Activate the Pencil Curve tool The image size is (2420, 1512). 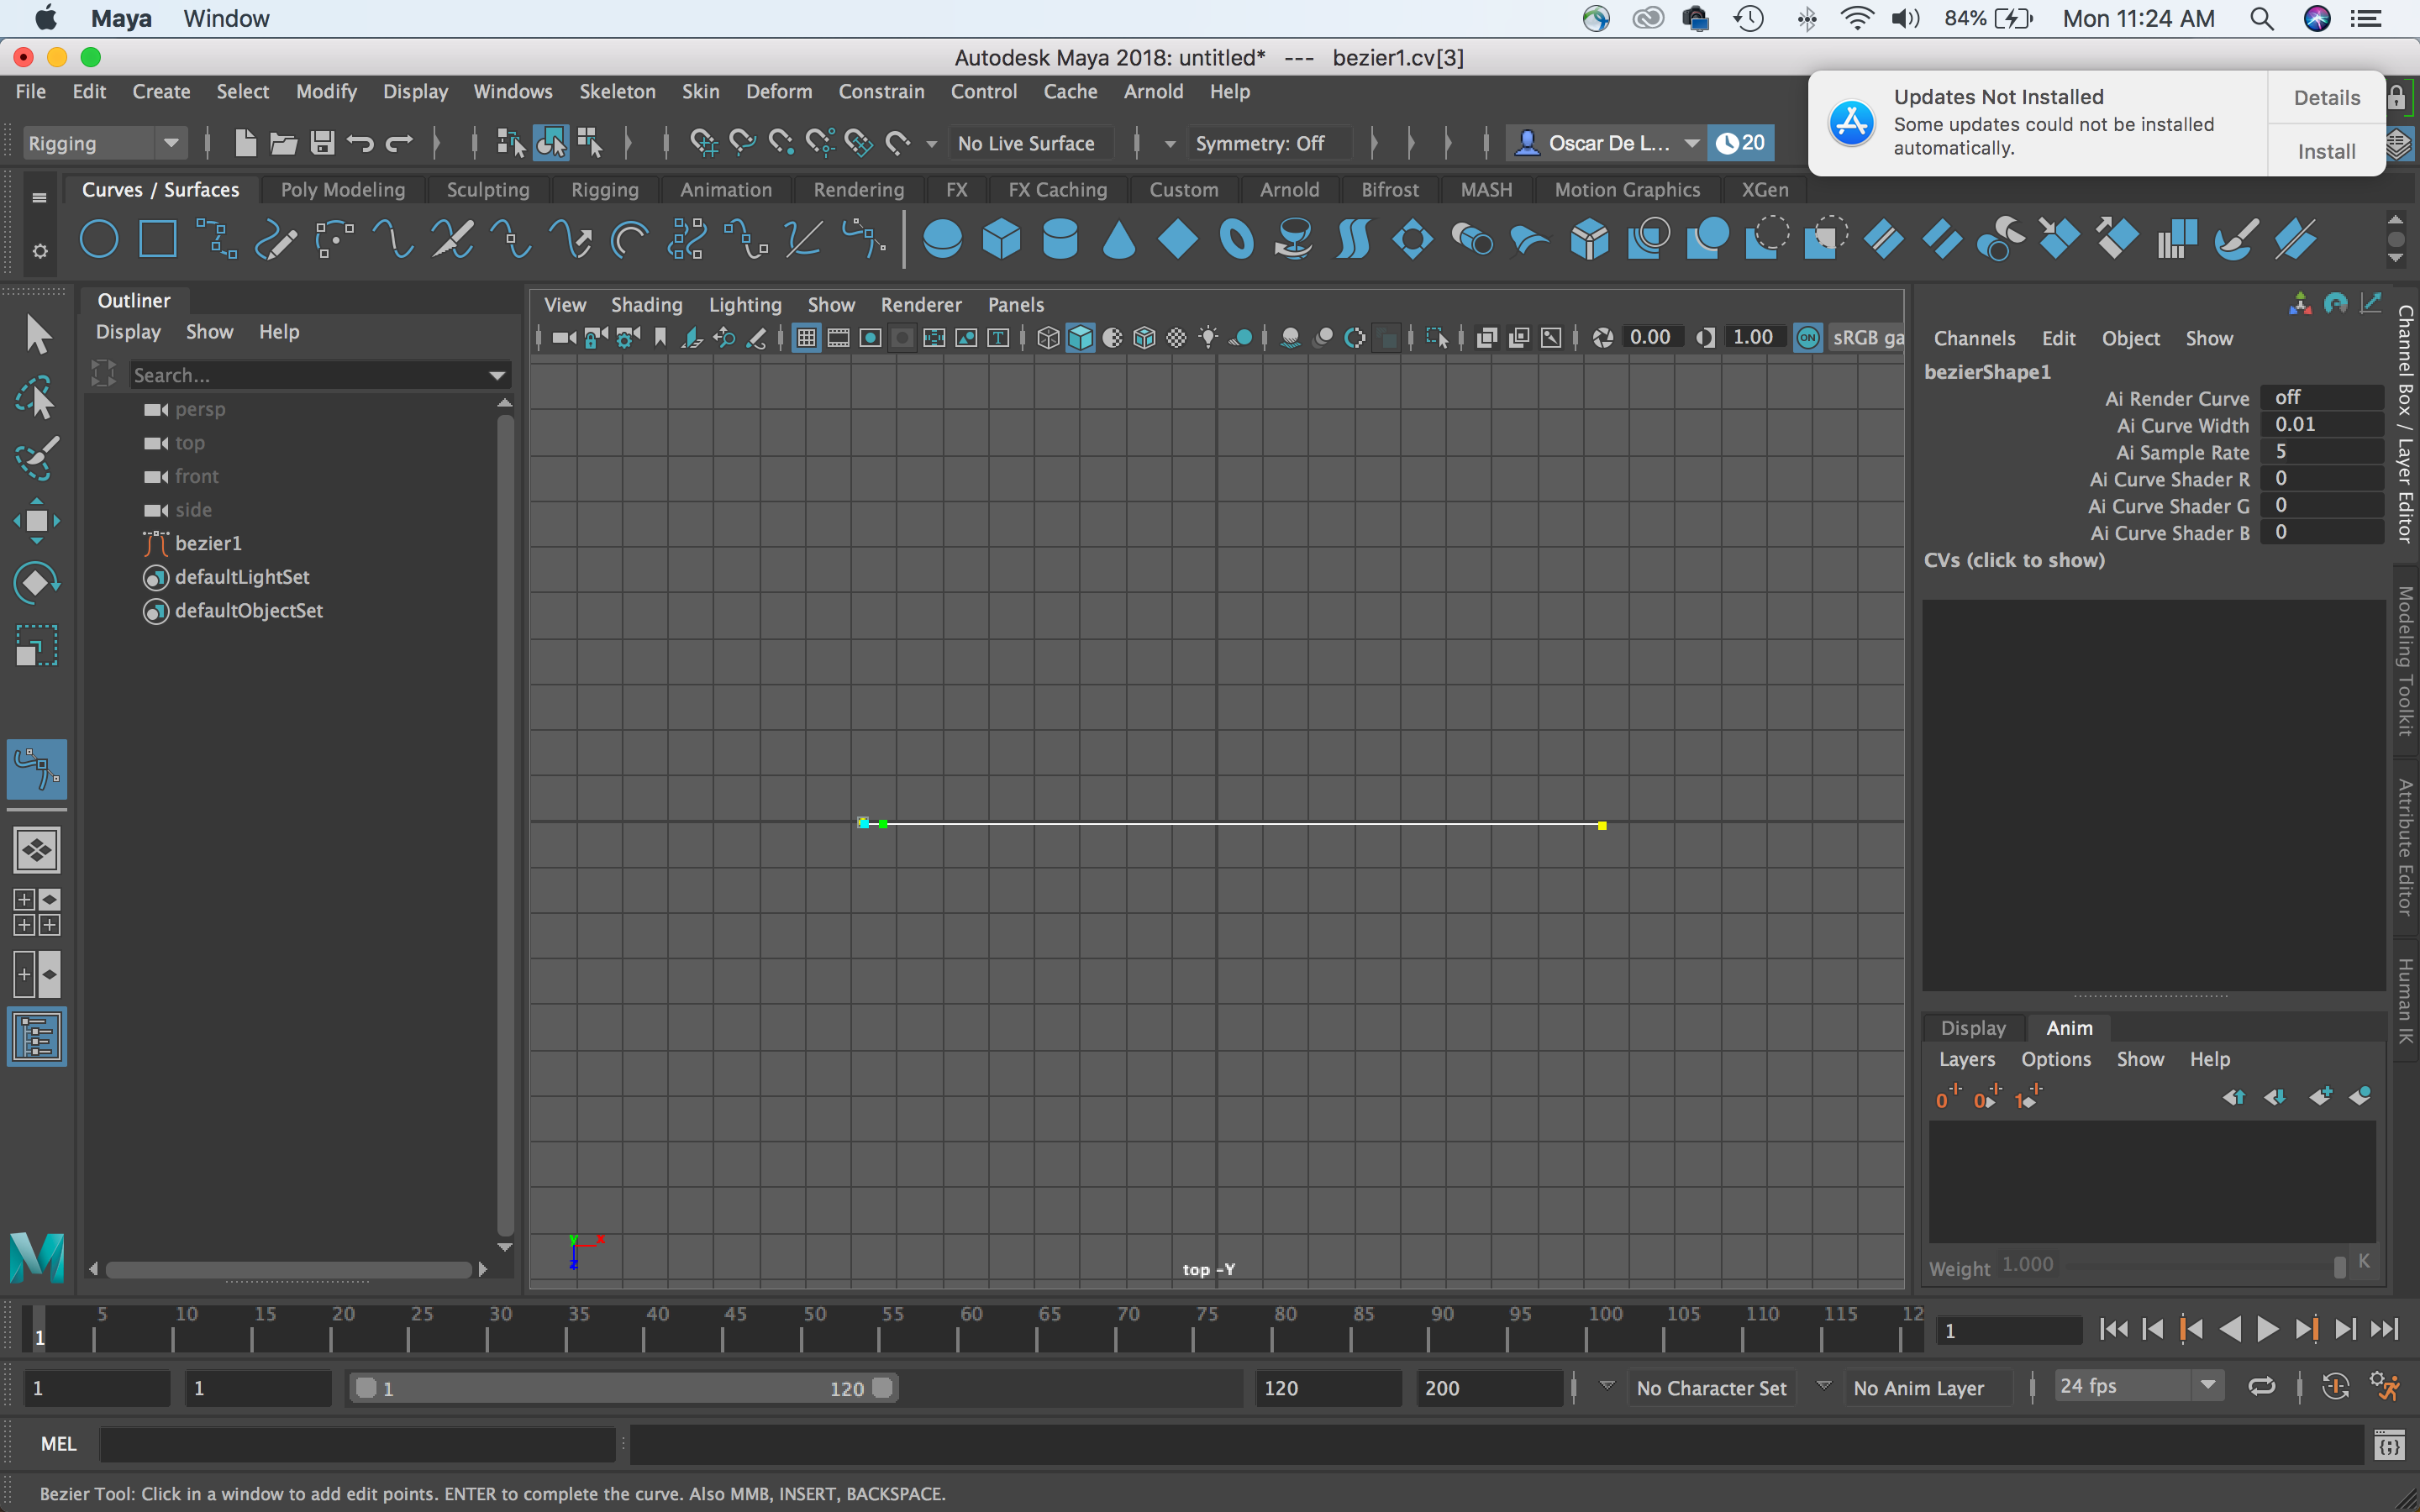click(x=276, y=240)
